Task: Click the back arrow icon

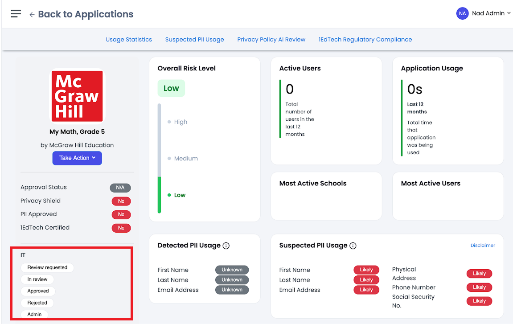Action: click(32, 14)
